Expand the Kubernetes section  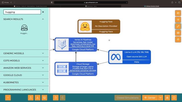point(24,82)
